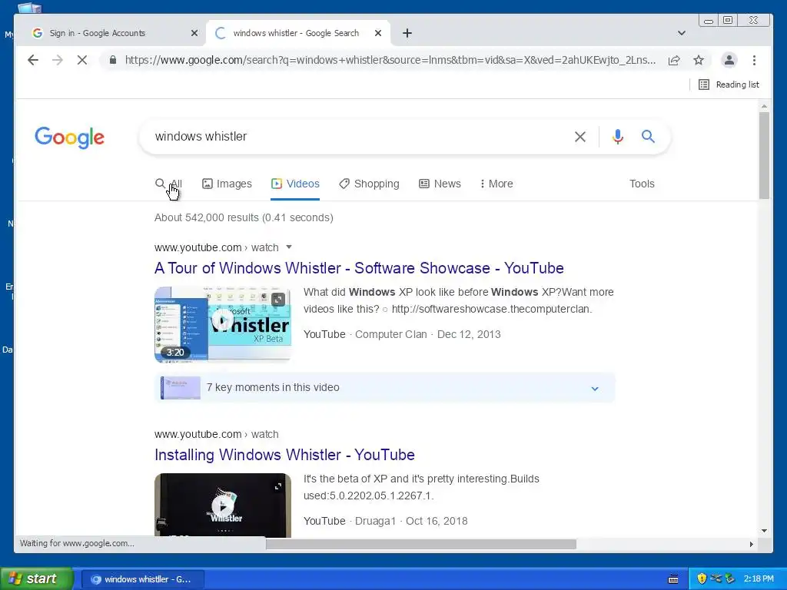
Task: Select the windows whistler Google Search tab
Action: (298, 33)
